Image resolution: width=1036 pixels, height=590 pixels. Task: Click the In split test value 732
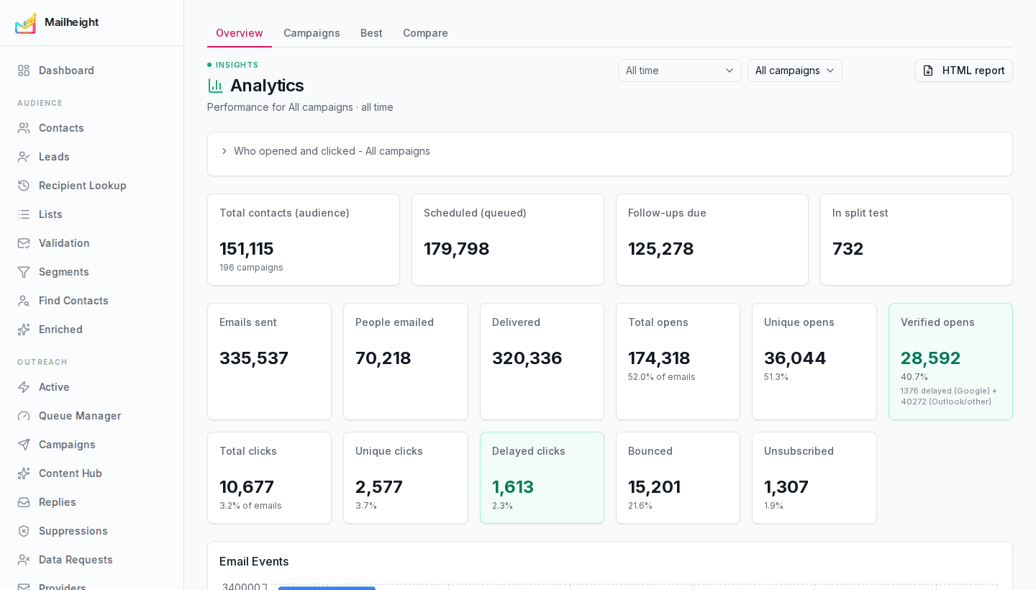pos(848,249)
